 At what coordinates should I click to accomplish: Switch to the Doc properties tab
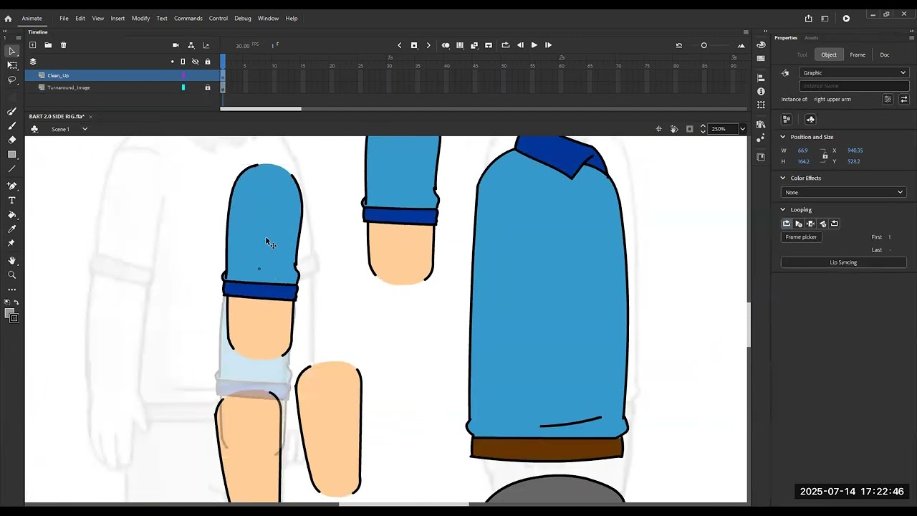click(885, 54)
